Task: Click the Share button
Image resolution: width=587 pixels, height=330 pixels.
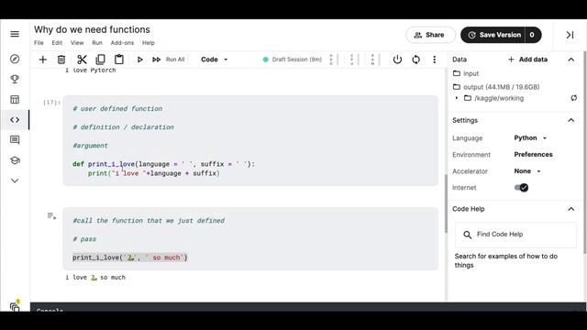Action: 430,35
